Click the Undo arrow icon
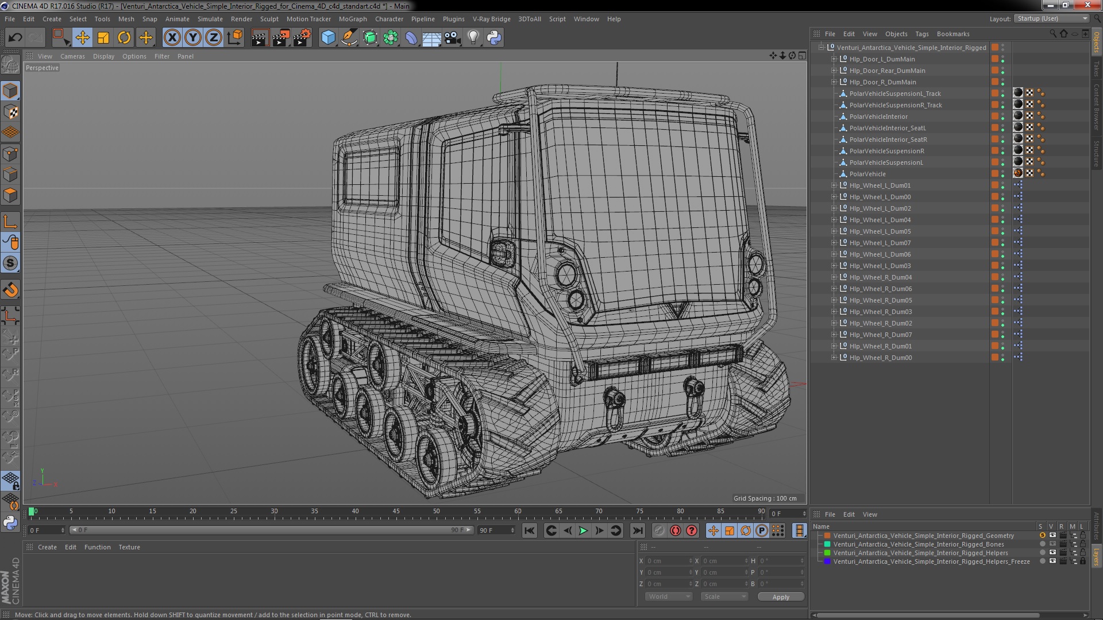Viewport: 1103px width, 620px height. (15, 38)
